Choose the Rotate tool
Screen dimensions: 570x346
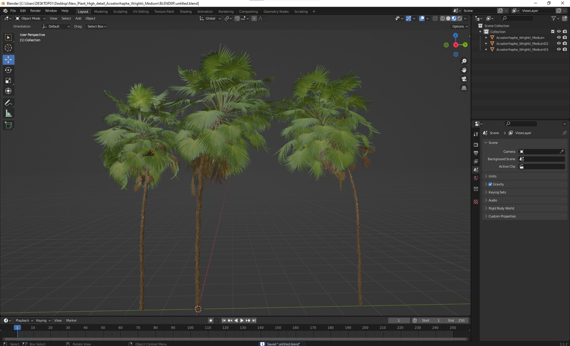point(9,70)
